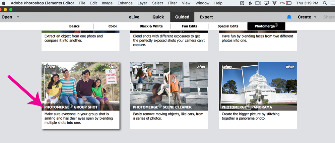Select the Guided mode tab

pyautogui.click(x=182, y=17)
